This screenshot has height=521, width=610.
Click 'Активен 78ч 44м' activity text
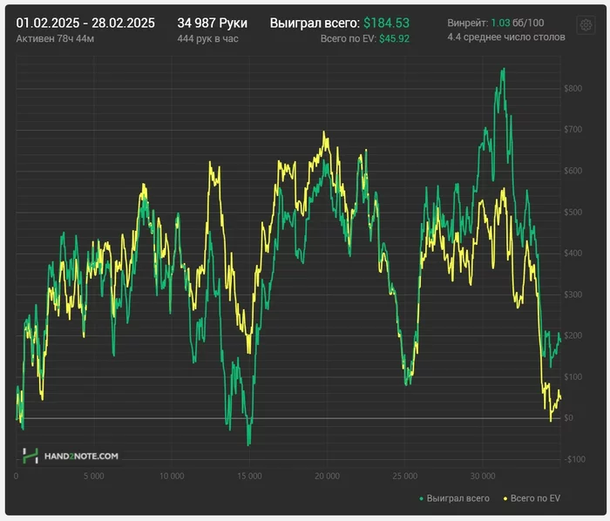coord(55,39)
